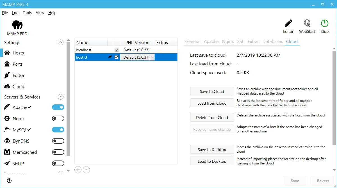Viewport: 337px width, 188px height.
Task: Click the Save to Cloud button
Action: pos(212,91)
